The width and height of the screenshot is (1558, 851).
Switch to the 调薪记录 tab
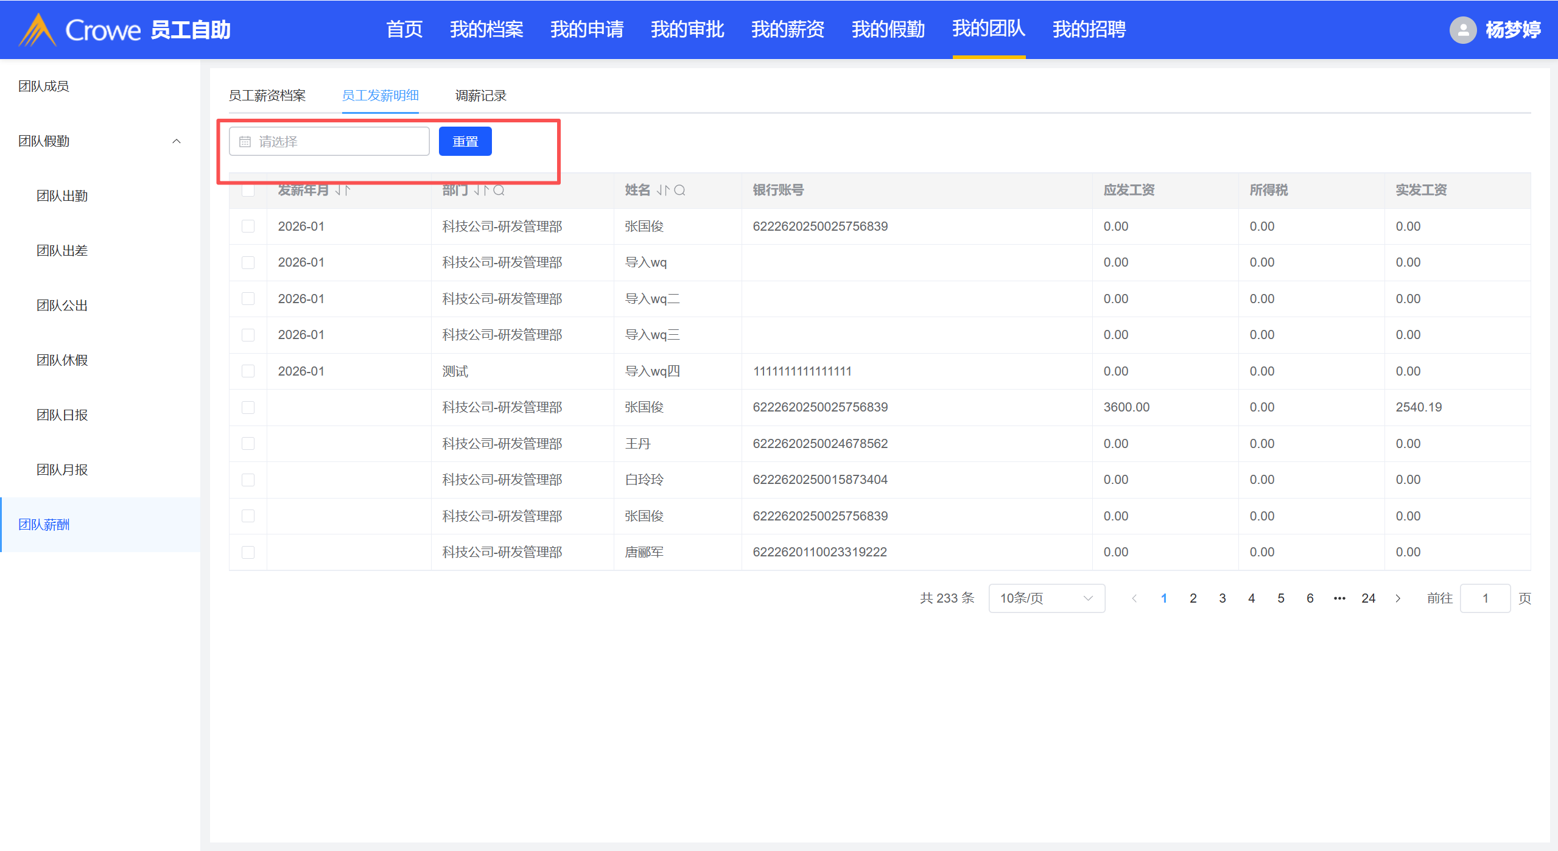pyautogui.click(x=480, y=96)
